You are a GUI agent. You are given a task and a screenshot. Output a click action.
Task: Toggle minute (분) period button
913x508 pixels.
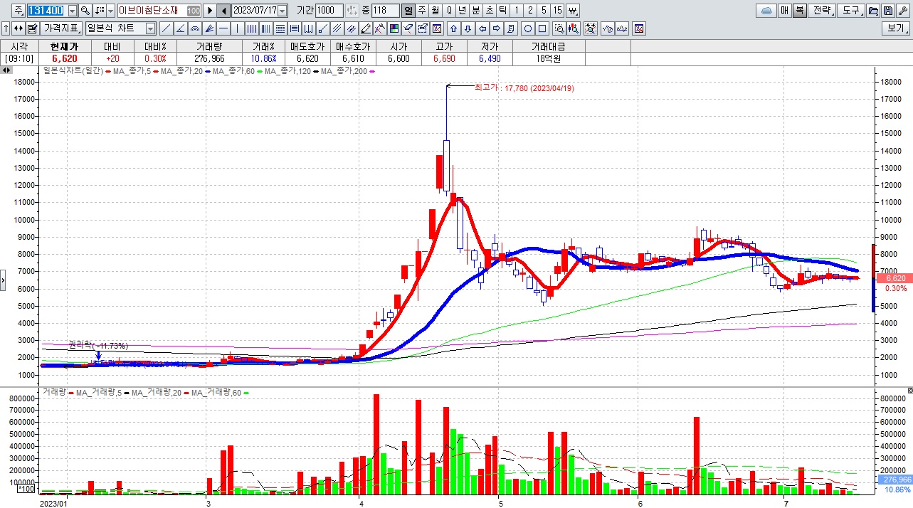pos(476,11)
